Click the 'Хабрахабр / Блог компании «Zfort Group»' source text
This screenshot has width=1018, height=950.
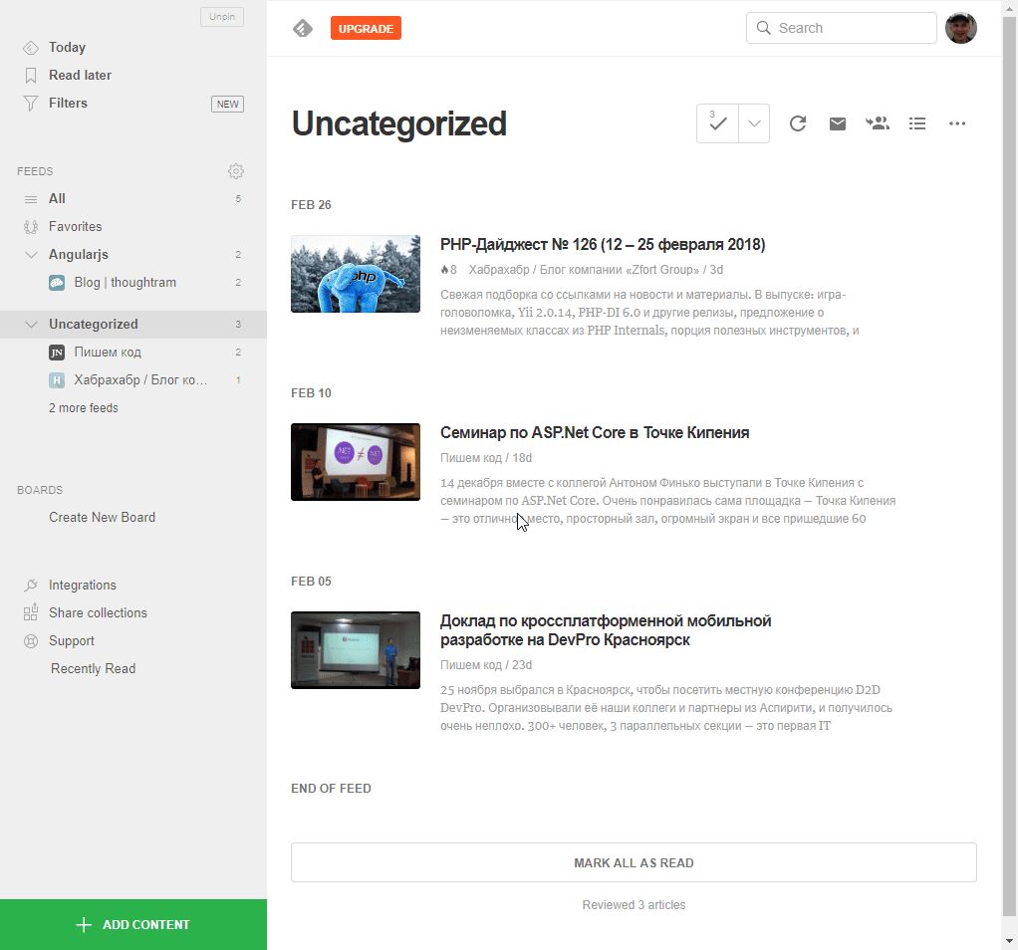585,269
